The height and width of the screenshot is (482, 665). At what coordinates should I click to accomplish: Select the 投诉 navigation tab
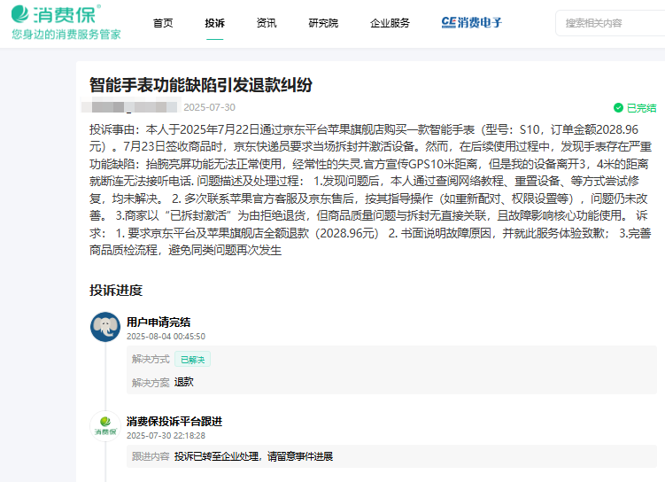[x=214, y=23]
